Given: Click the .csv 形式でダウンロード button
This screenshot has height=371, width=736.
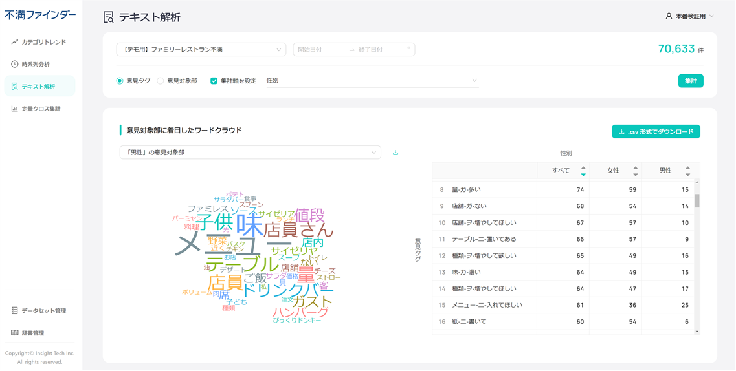Looking at the screenshot, I should point(655,132).
